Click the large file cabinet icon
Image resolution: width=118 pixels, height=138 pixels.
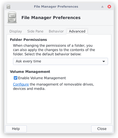point(12,17)
